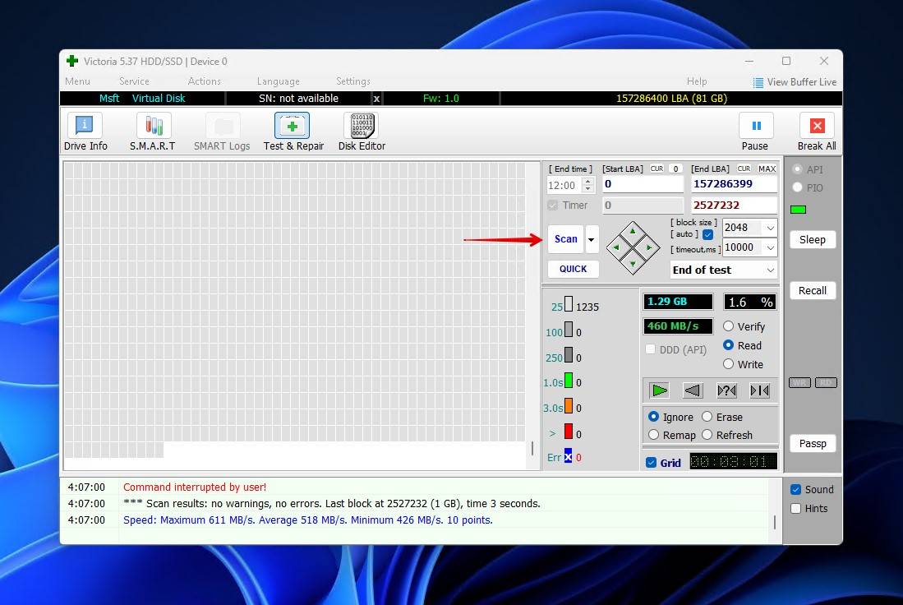Open the Drive Info panel
The height and width of the screenshot is (605, 903).
(x=85, y=132)
